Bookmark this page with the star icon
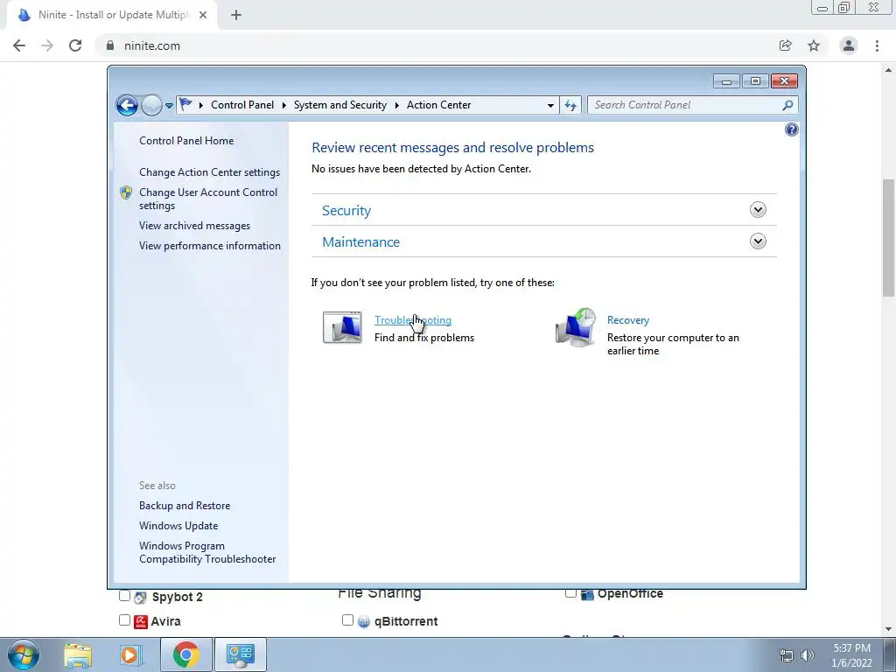 (x=814, y=45)
